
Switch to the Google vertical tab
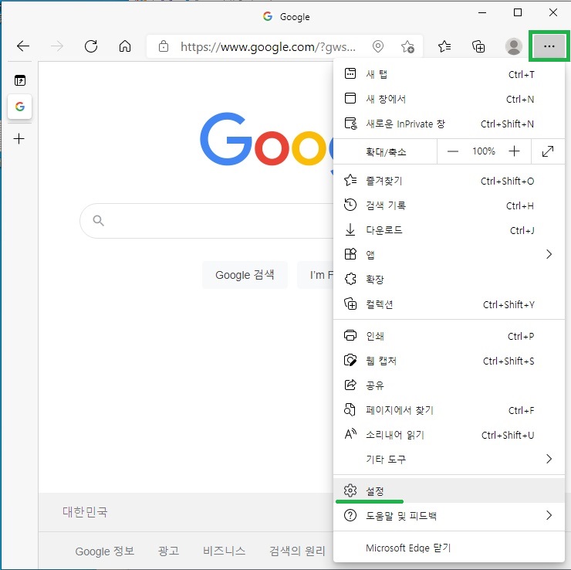coord(19,107)
